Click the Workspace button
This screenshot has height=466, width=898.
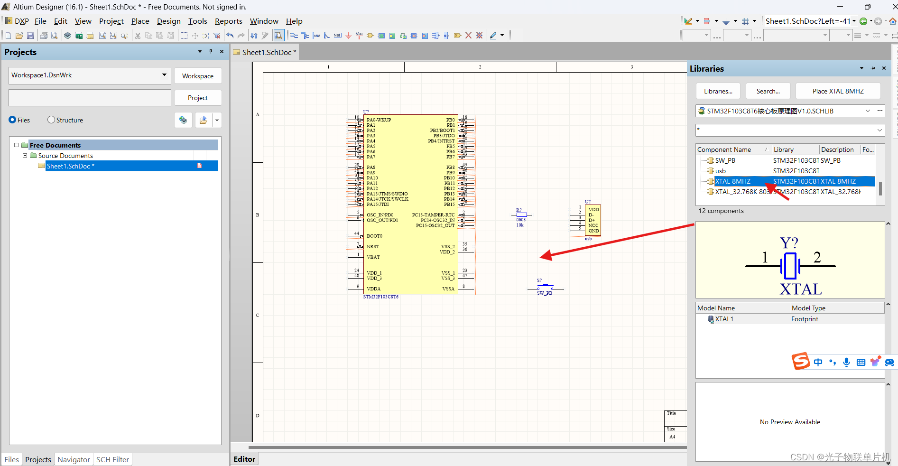(198, 76)
